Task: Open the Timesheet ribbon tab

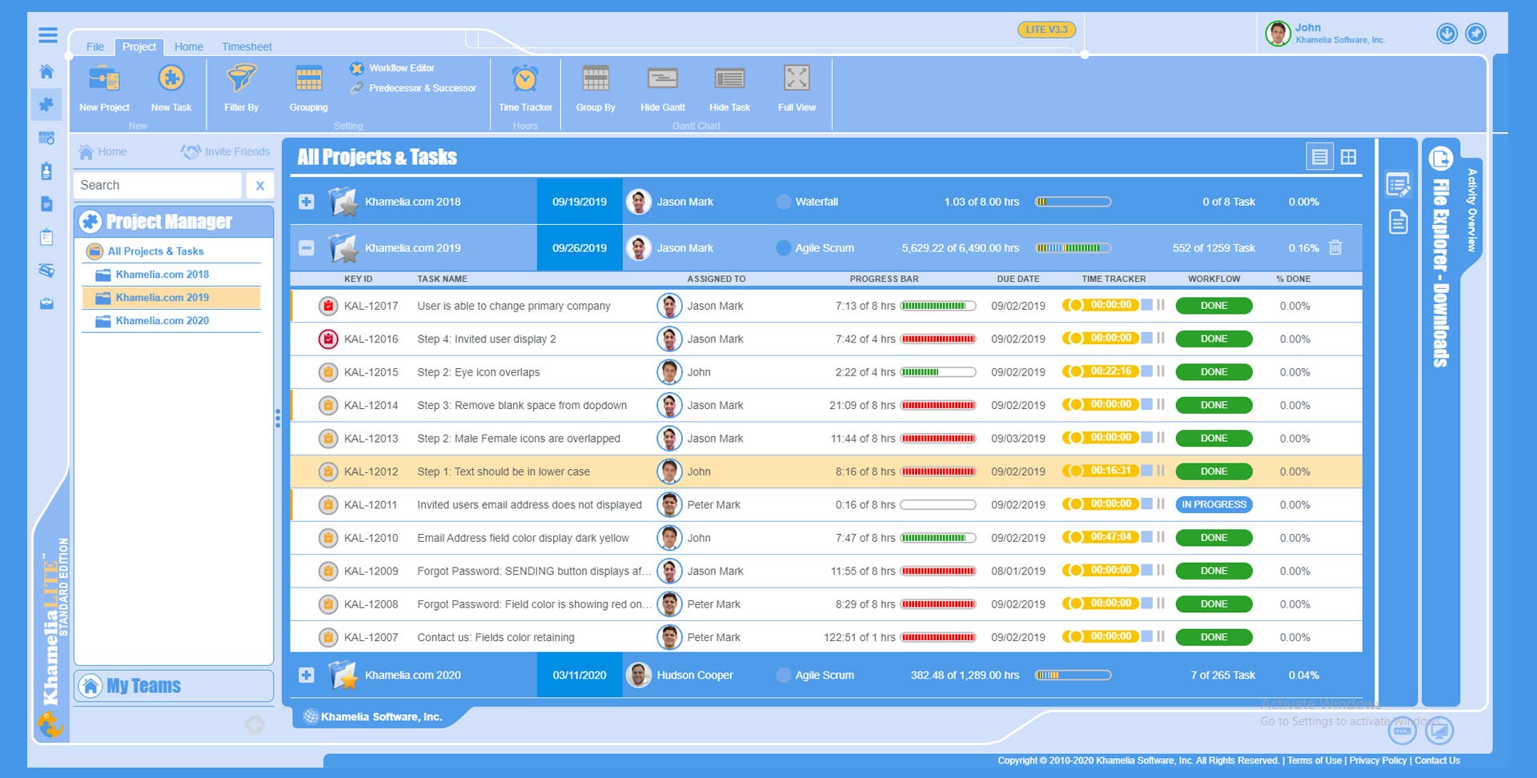Action: pos(247,46)
